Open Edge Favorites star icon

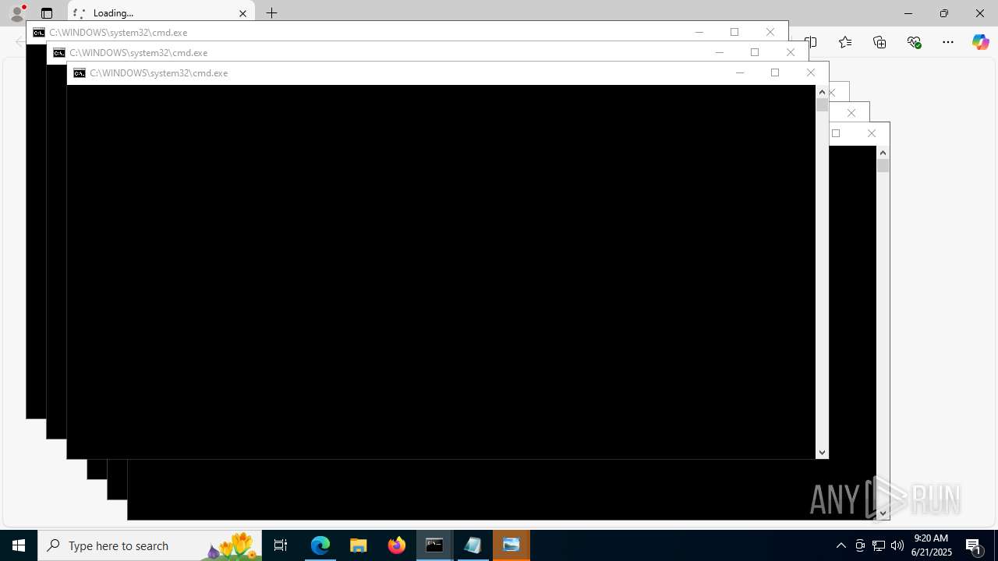(x=845, y=42)
